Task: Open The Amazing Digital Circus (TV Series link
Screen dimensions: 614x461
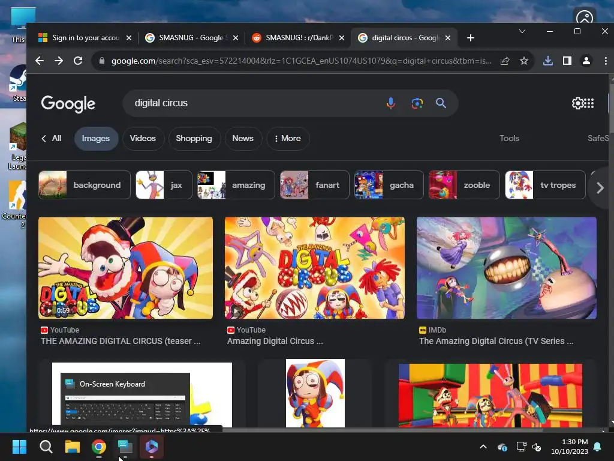Action: [496, 341]
